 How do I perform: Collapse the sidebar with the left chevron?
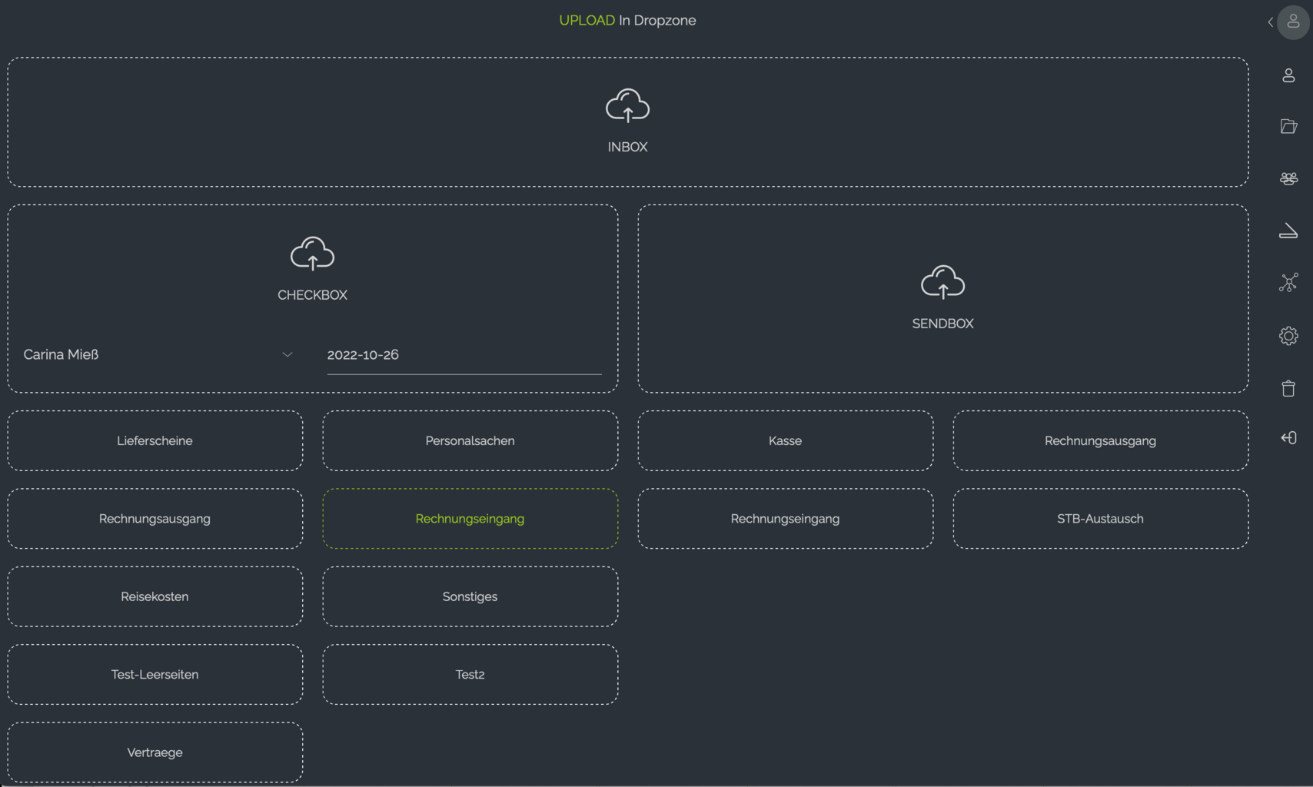1270,22
